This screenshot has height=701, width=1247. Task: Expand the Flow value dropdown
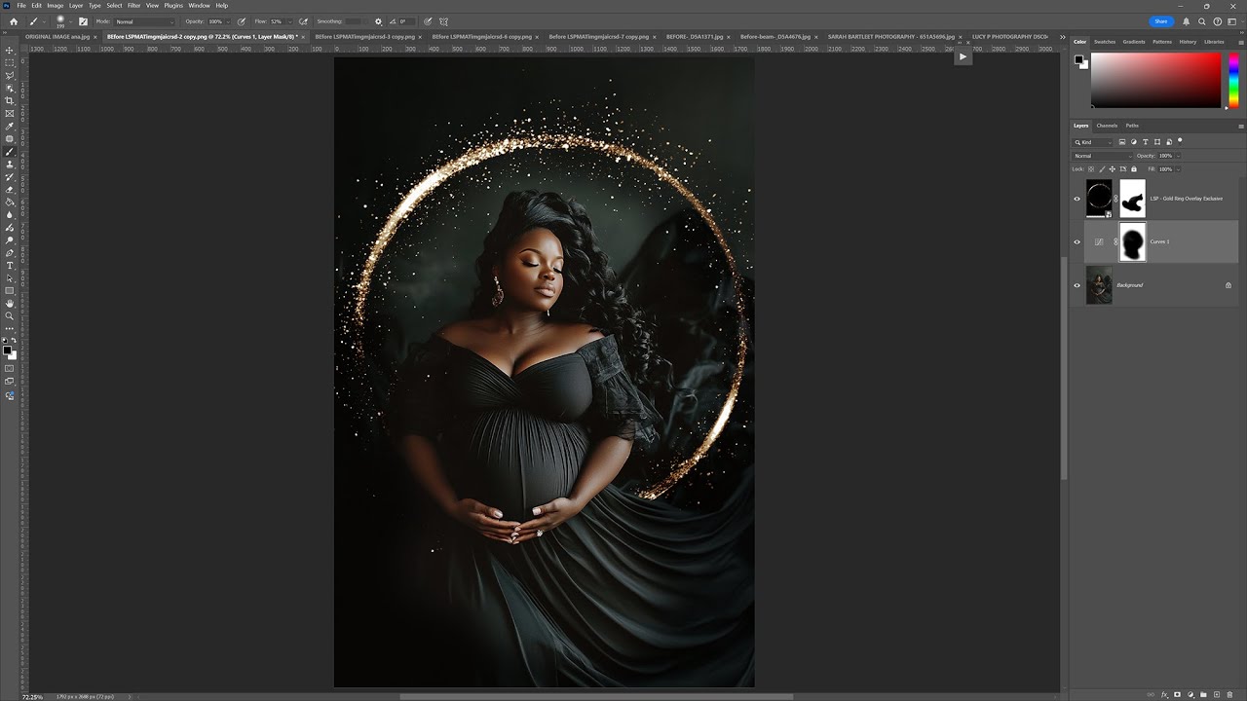pyautogui.click(x=288, y=21)
